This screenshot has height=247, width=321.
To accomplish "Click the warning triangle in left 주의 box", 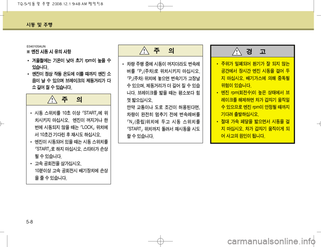I will [52, 99].
